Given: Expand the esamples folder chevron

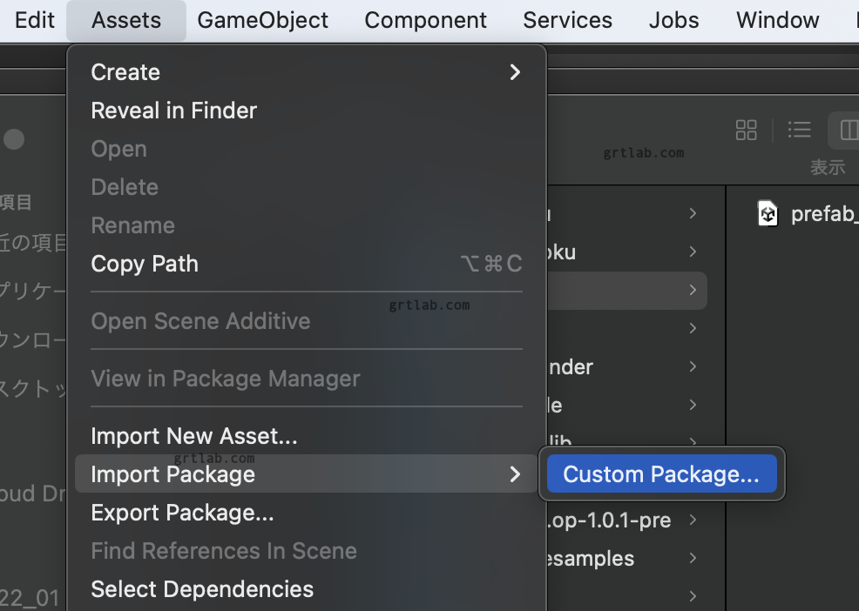Looking at the screenshot, I should click(692, 558).
